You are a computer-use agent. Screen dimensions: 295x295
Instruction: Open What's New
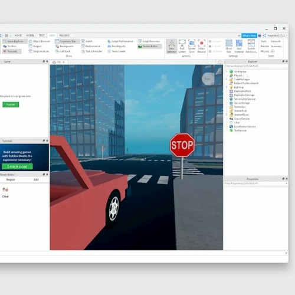[249, 35]
